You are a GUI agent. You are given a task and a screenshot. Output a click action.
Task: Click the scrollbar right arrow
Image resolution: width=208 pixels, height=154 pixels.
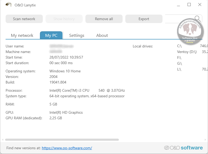pyautogui.click(x=205, y=140)
